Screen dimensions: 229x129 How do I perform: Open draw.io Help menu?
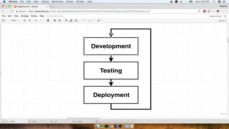[x=42, y=16]
